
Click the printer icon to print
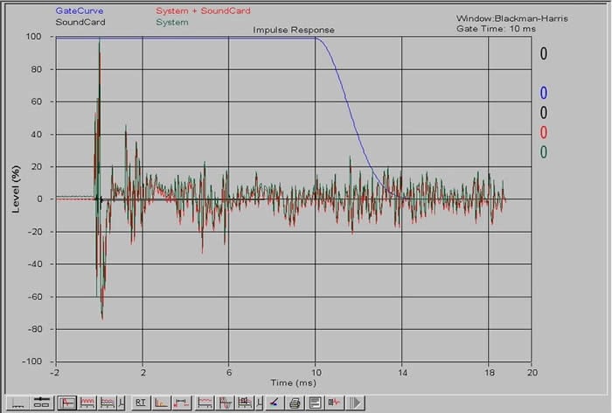(295, 402)
